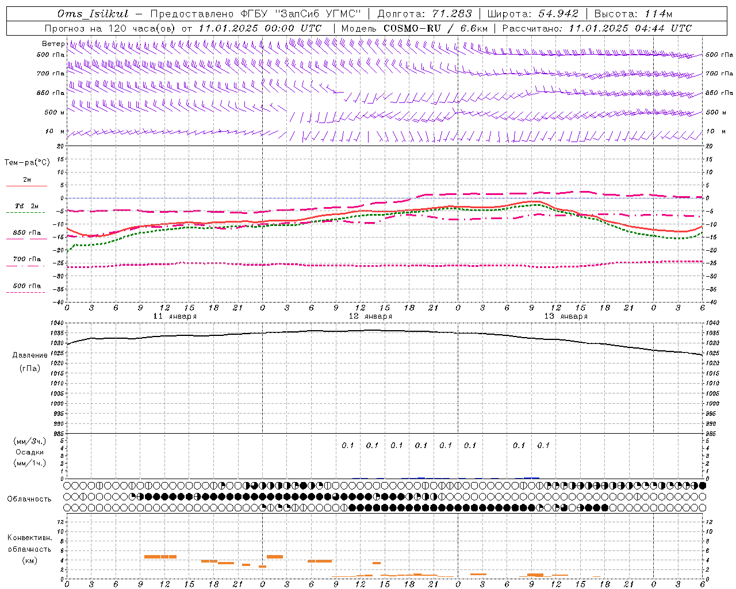The width and height of the screenshot is (736, 589).
Task: Click 1040 on left pressure axis
Action: [x=58, y=323]
